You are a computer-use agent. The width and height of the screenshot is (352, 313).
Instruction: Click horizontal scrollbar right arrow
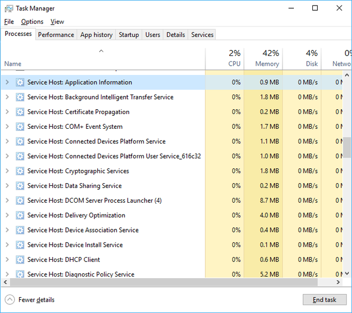(338, 282)
